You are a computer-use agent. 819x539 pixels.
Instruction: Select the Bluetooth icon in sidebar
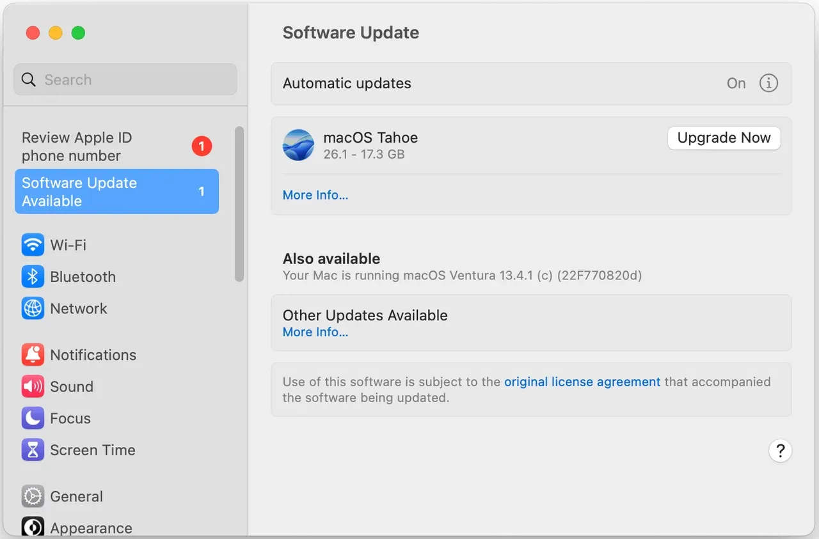pyautogui.click(x=33, y=277)
